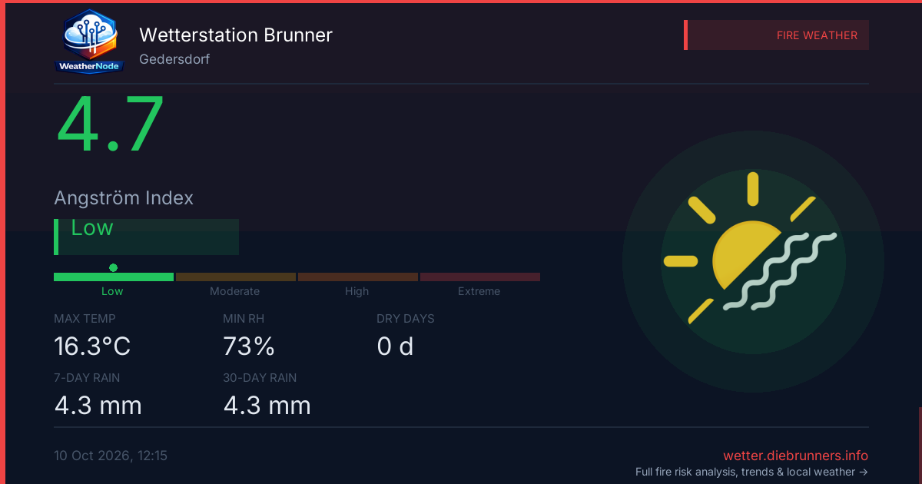Click the High label under the risk bar
This screenshot has width=922, height=484.
click(357, 291)
